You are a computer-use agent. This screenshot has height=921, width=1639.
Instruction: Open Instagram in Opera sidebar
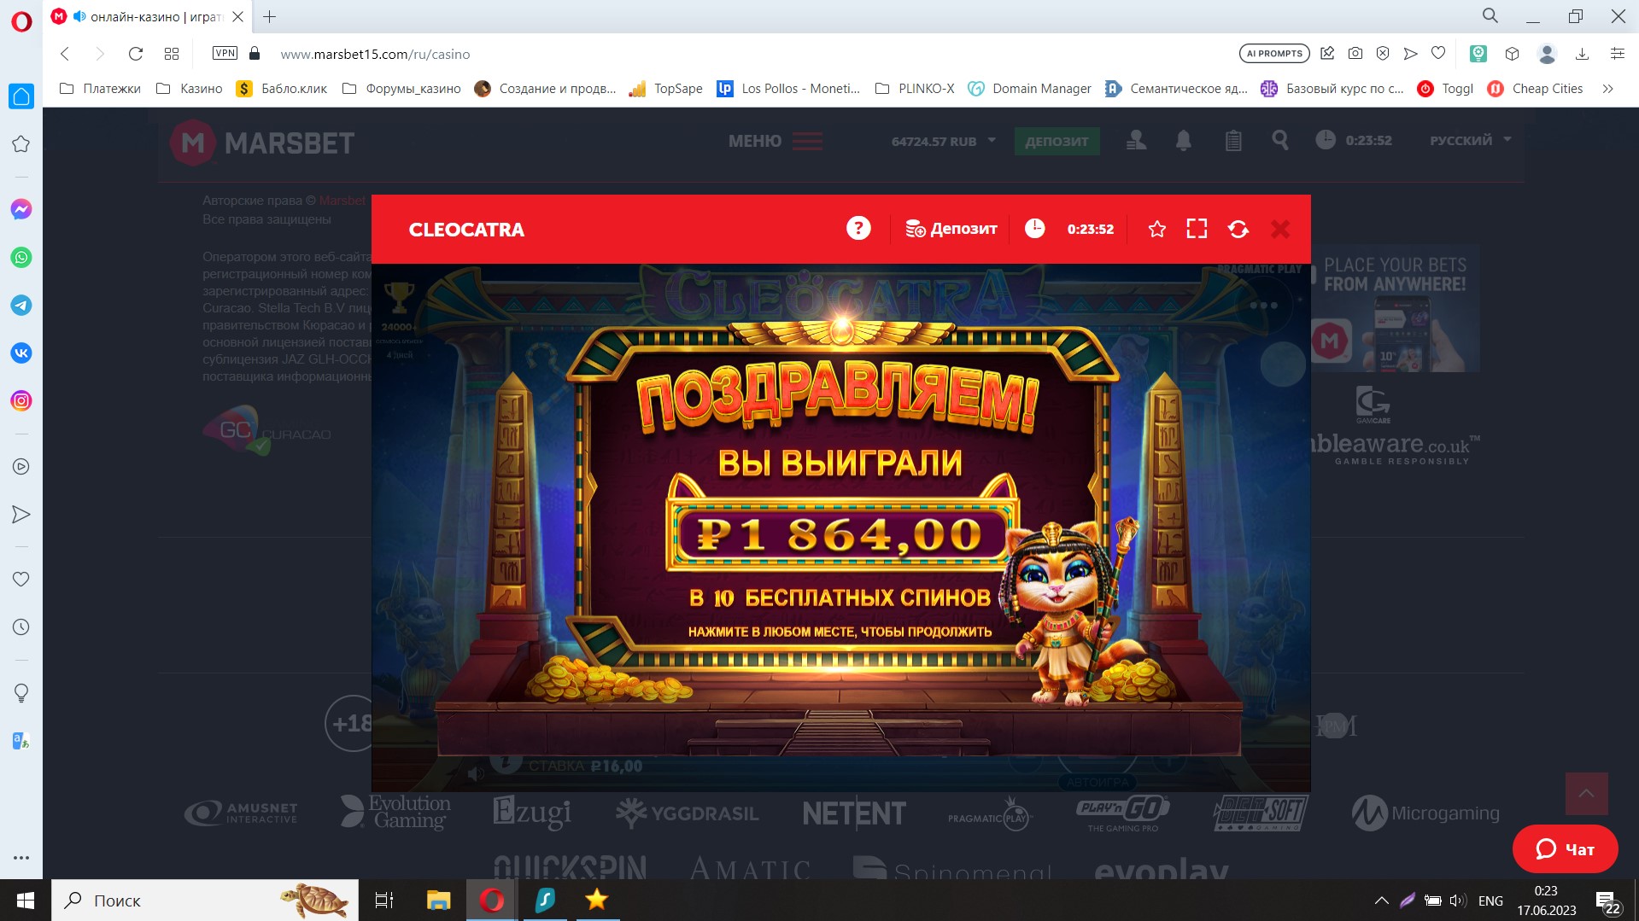[21, 400]
